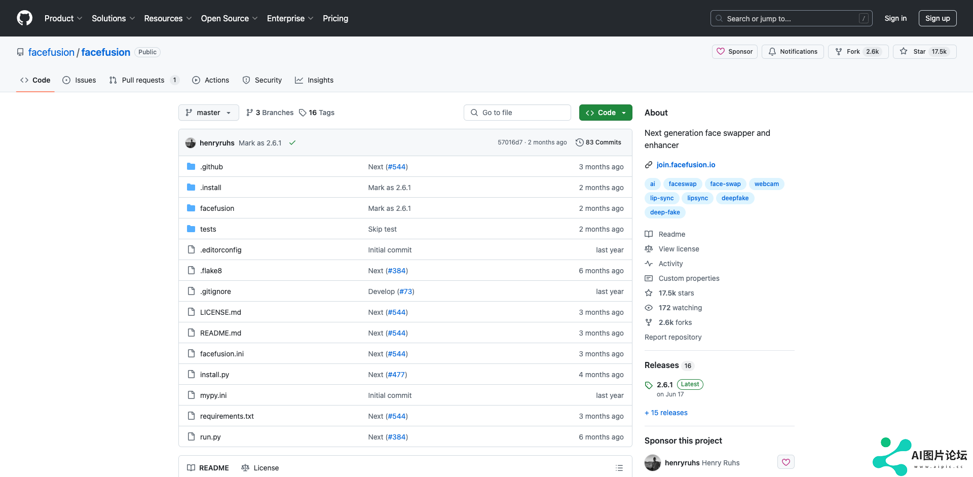973x477 pixels.
Task: Click henryruhs avatar in commit header
Action: 191,143
